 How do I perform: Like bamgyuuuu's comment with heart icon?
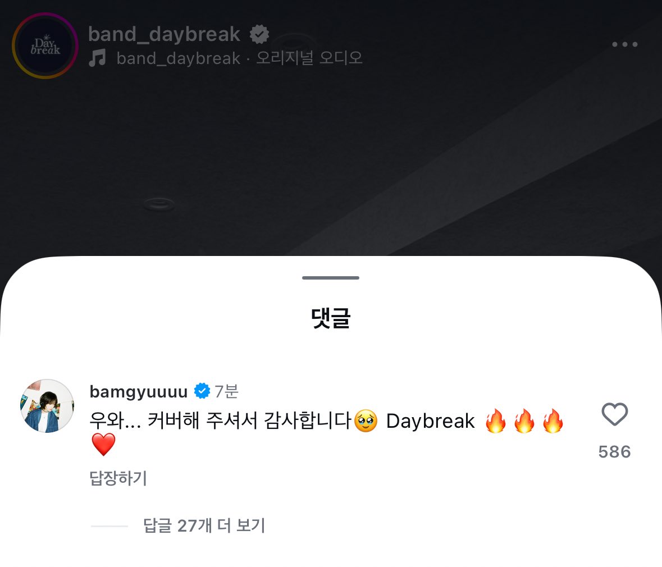click(614, 414)
